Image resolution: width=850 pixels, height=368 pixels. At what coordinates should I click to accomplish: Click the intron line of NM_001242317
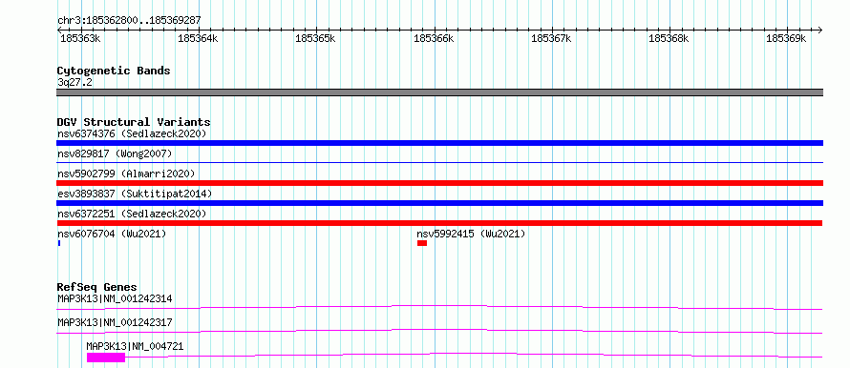[x=439, y=331]
